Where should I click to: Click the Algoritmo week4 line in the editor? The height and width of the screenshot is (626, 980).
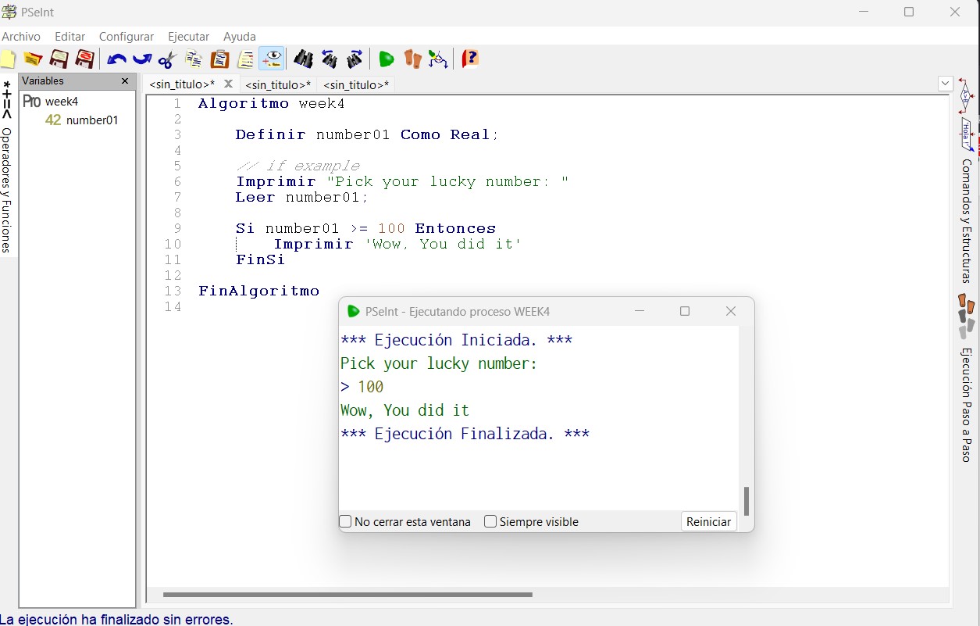pyautogui.click(x=271, y=103)
